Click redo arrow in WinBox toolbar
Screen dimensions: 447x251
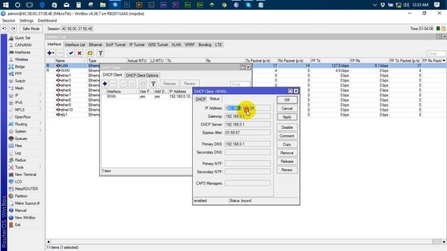pyautogui.click(x=13, y=29)
